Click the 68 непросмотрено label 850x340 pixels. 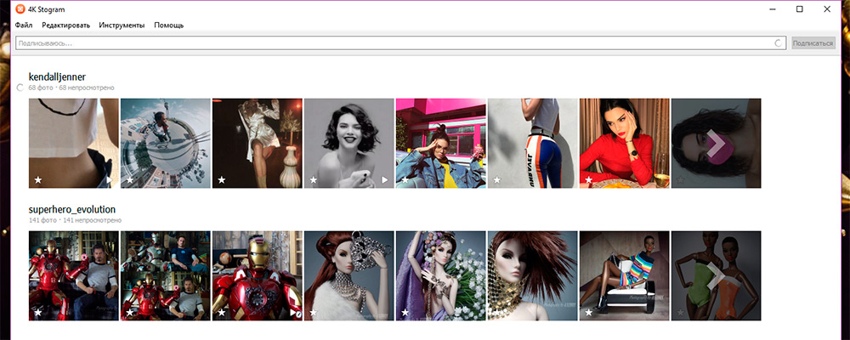click(87, 88)
